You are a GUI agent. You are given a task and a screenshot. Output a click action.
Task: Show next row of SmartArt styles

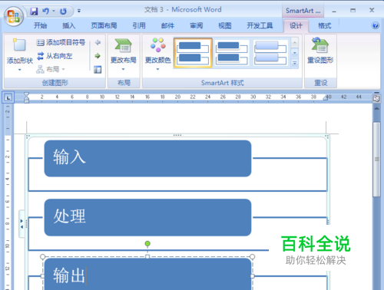[295, 53]
